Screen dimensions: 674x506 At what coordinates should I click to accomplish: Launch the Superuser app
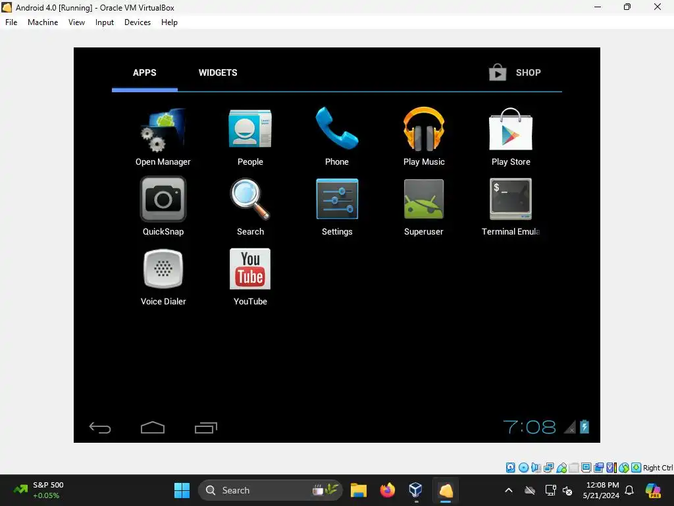[424, 206]
